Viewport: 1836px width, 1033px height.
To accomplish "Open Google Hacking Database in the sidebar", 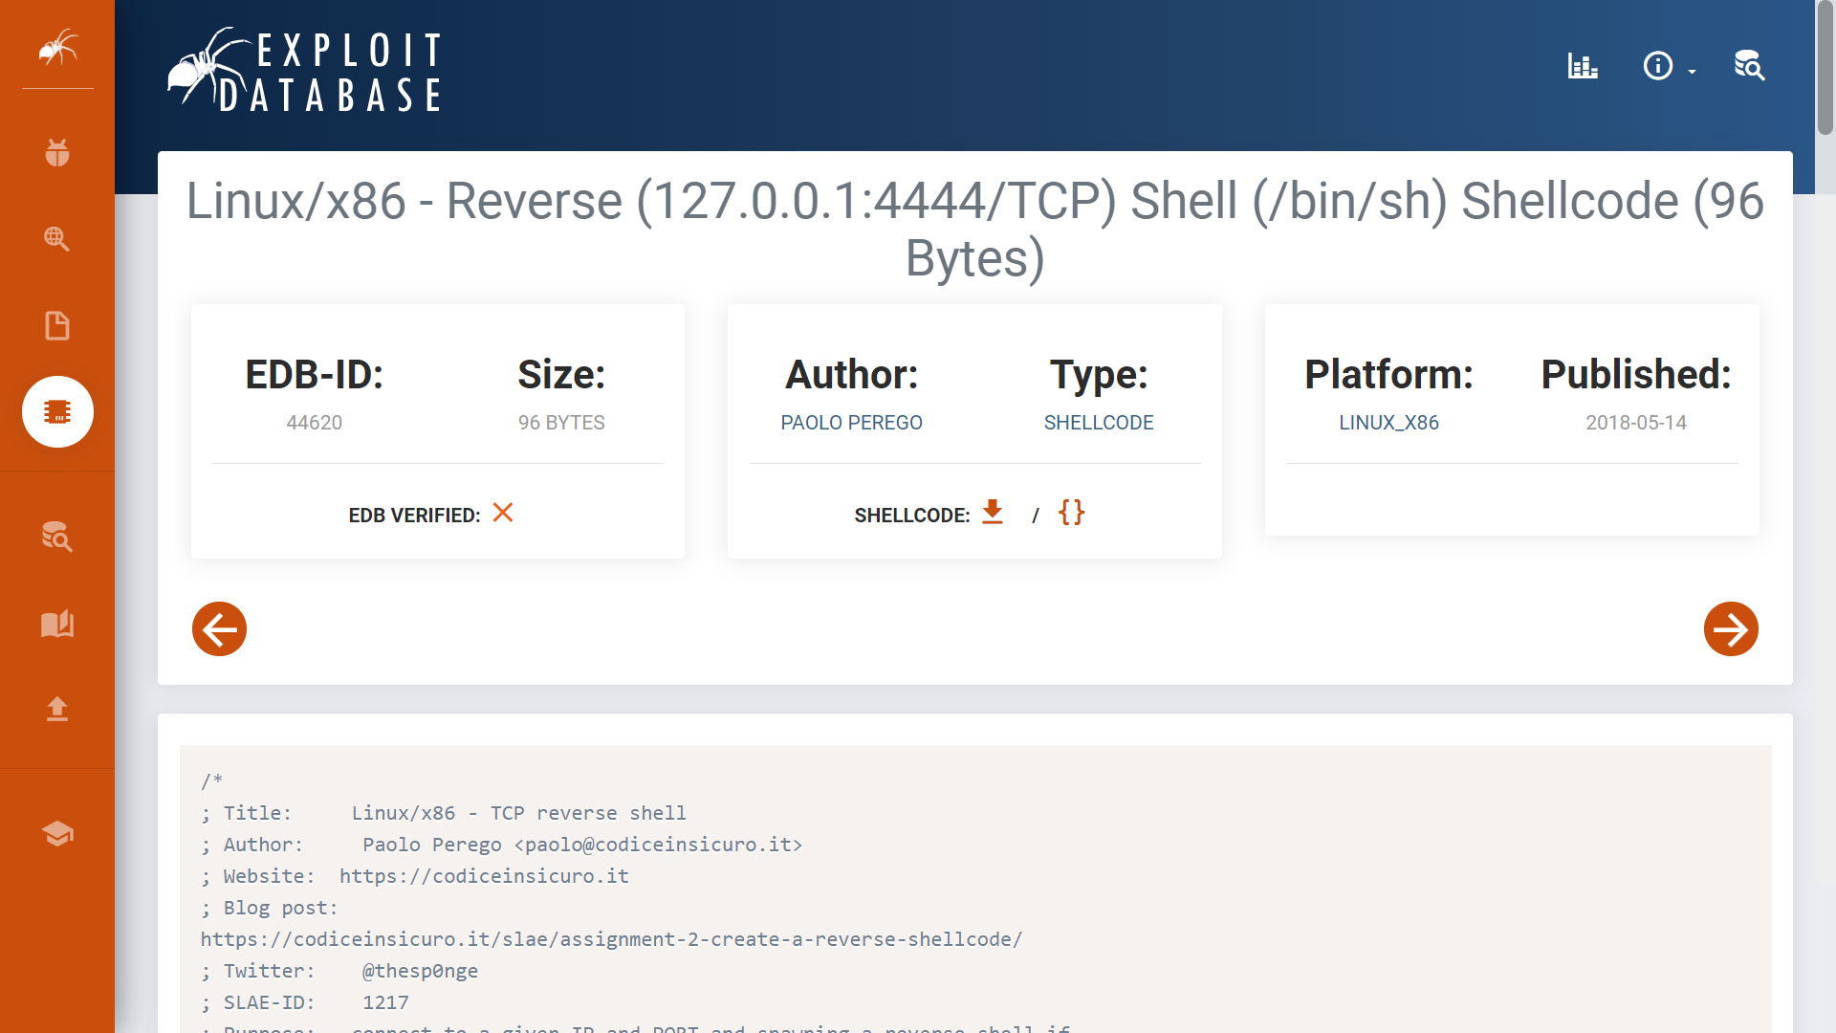I will pos(57,239).
